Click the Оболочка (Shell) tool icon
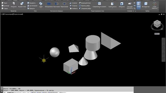Viewport: 166px width, 93px height. [x=122, y=4]
